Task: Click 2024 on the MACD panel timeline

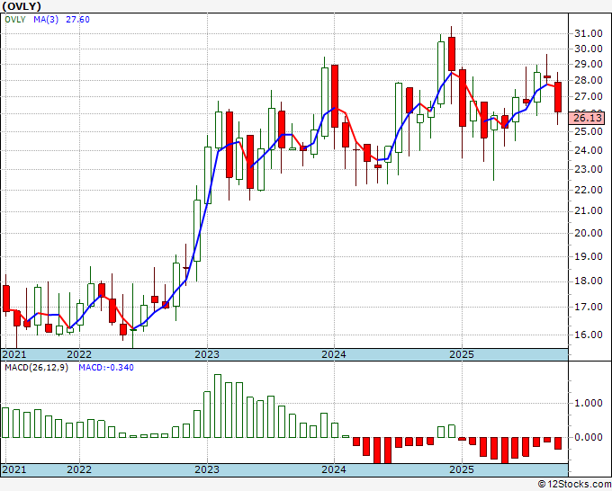Action: click(x=334, y=469)
